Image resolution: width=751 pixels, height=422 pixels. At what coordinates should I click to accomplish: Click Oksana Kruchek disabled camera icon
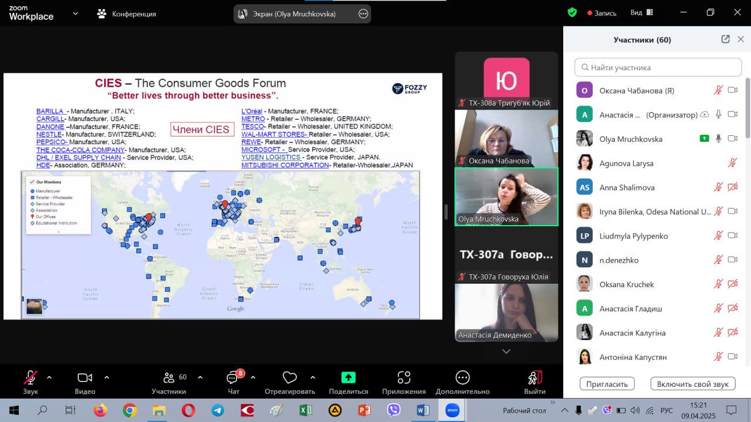732,284
